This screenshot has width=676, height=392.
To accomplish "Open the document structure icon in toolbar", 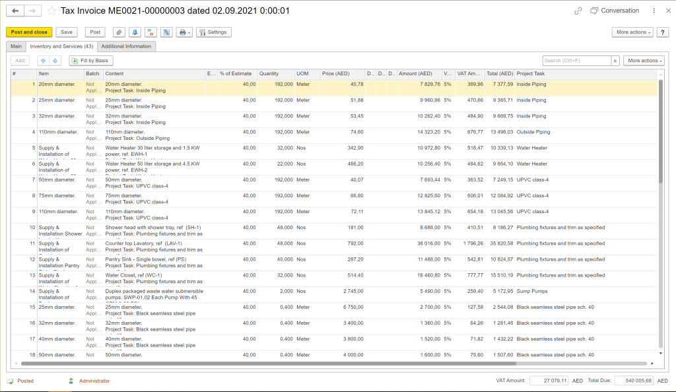I will point(166,32).
